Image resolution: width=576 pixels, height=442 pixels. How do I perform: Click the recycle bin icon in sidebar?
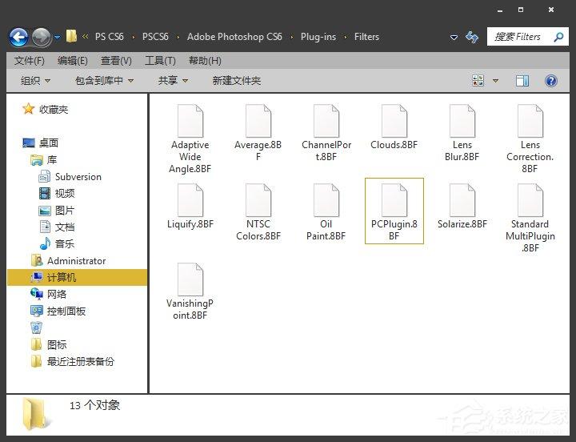[x=36, y=327]
